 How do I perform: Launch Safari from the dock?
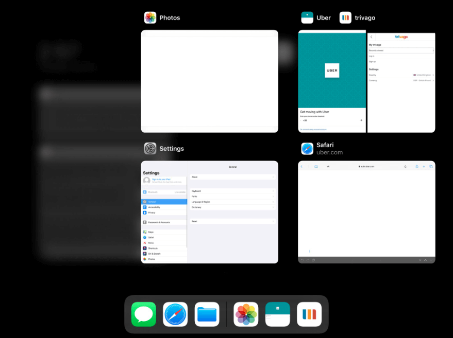point(175,314)
